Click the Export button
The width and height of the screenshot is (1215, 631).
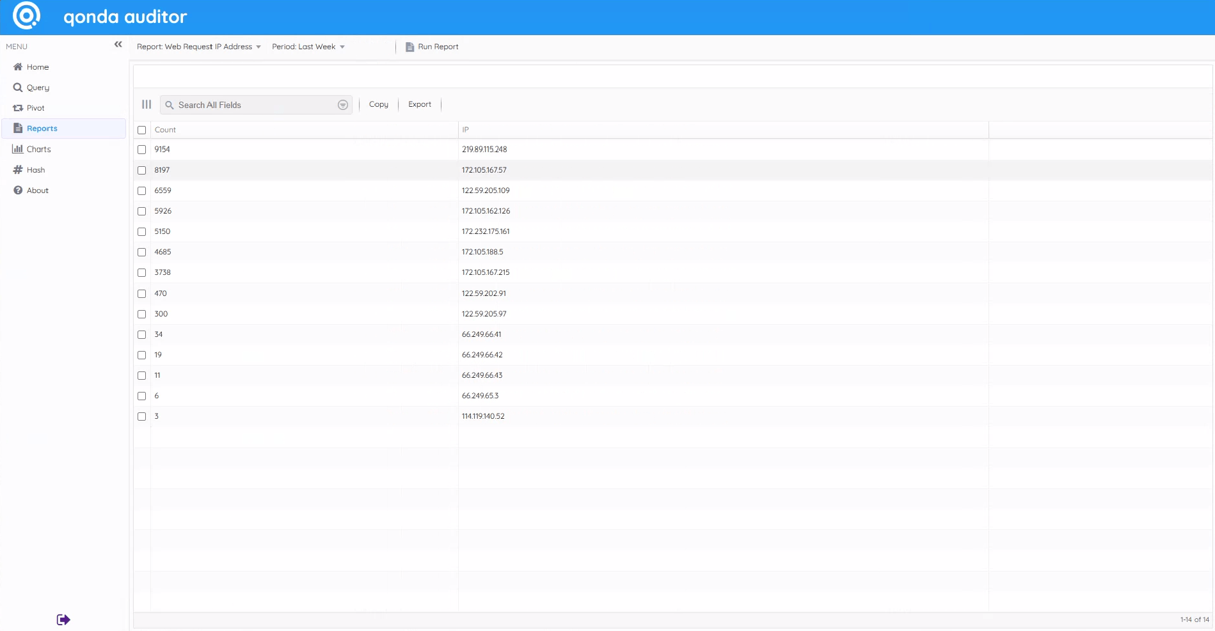pos(420,104)
